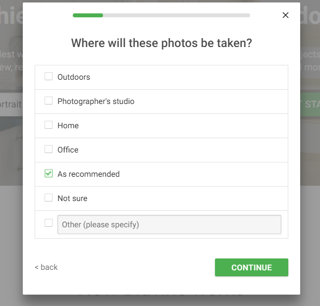The width and height of the screenshot is (320, 306).
Task: Click the Other (please specify) text field
Action: click(169, 224)
